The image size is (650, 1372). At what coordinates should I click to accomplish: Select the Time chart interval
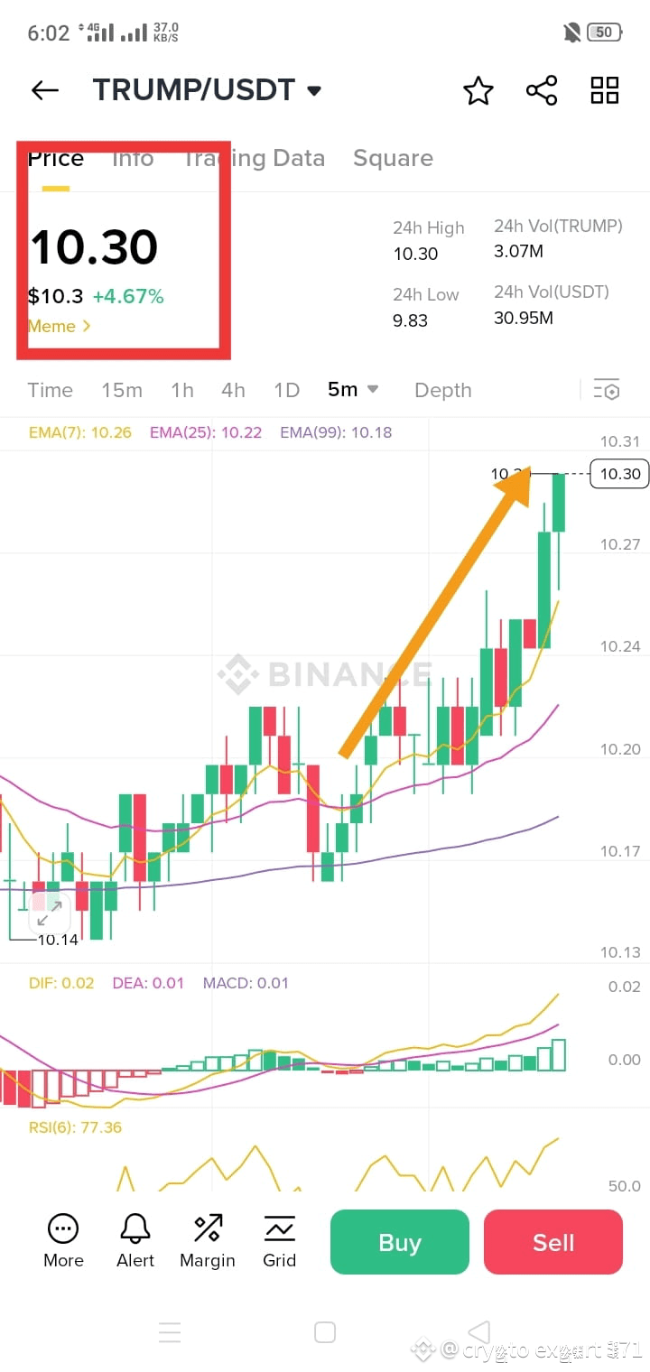click(x=50, y=390)
